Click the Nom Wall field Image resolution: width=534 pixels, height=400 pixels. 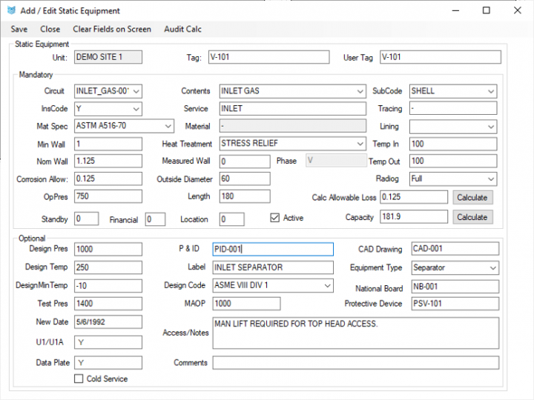pyautogui.click(x=108, y=161)
